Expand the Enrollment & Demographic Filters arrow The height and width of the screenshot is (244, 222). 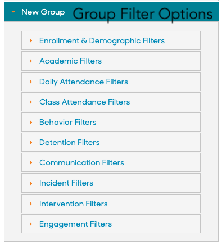coord(31,40)
